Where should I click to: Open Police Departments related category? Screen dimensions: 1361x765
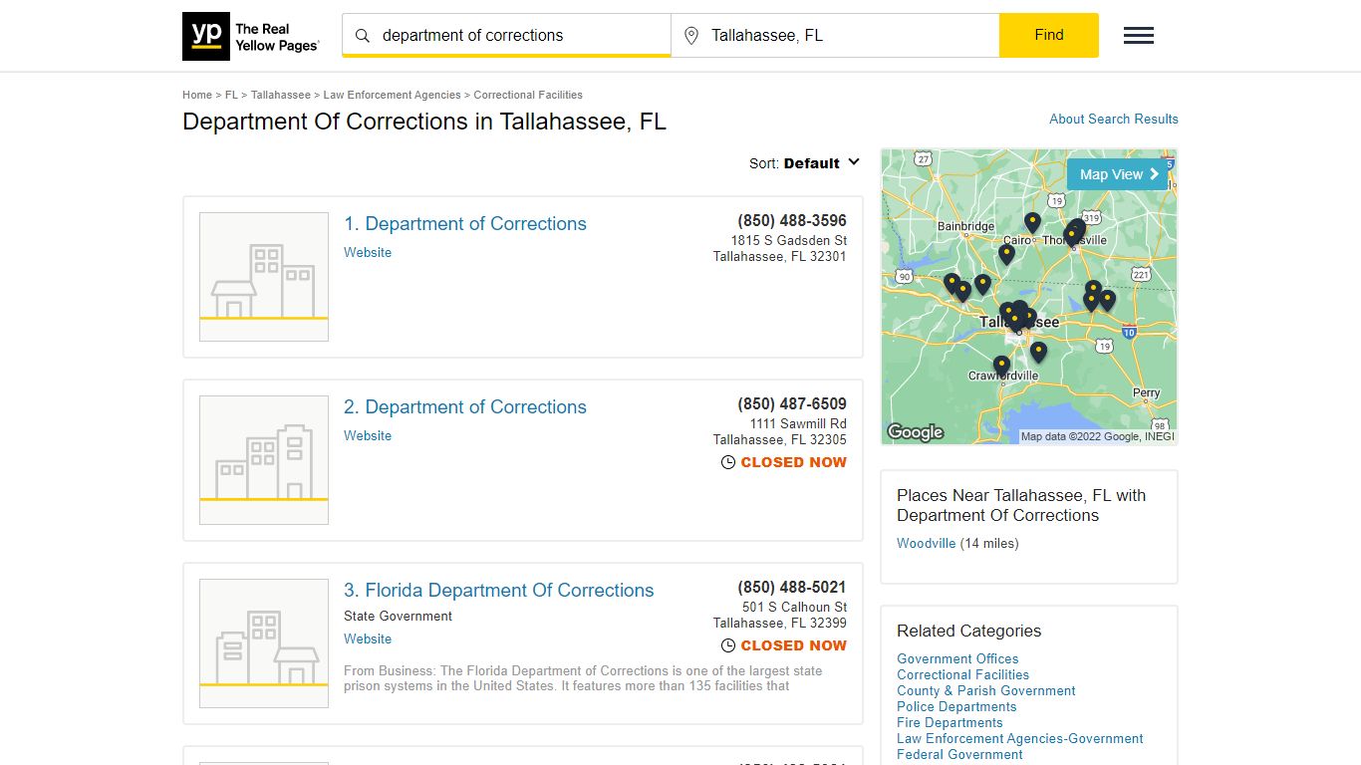click(955, 707)
